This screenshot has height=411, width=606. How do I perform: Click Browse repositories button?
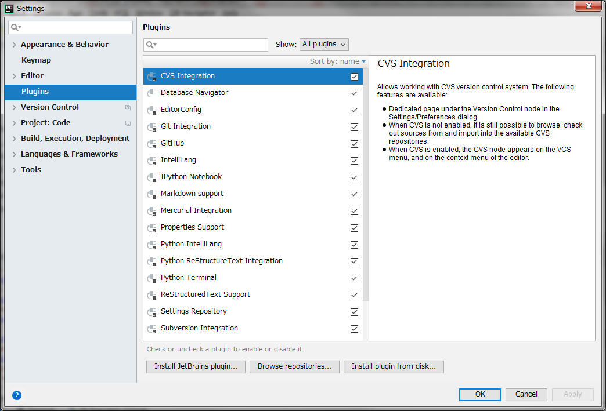point(294,366)
